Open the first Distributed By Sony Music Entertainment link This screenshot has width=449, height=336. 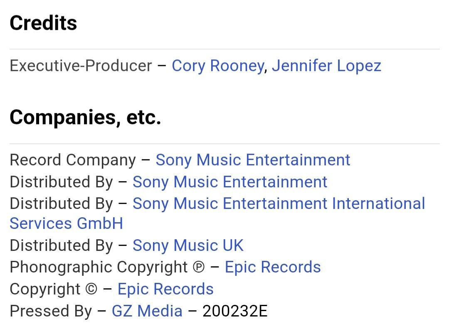pos(230,182)
